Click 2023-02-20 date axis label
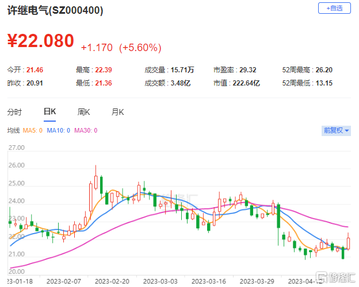The height and width of the screenshot is (287, 359). coord(112,281)
